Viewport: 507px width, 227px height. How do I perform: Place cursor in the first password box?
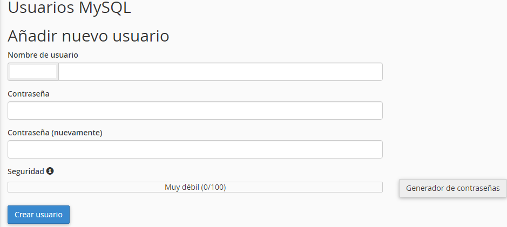tap(195, 111)
